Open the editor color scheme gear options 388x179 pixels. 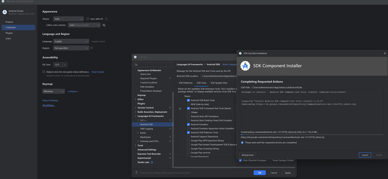tap(104, 25)
